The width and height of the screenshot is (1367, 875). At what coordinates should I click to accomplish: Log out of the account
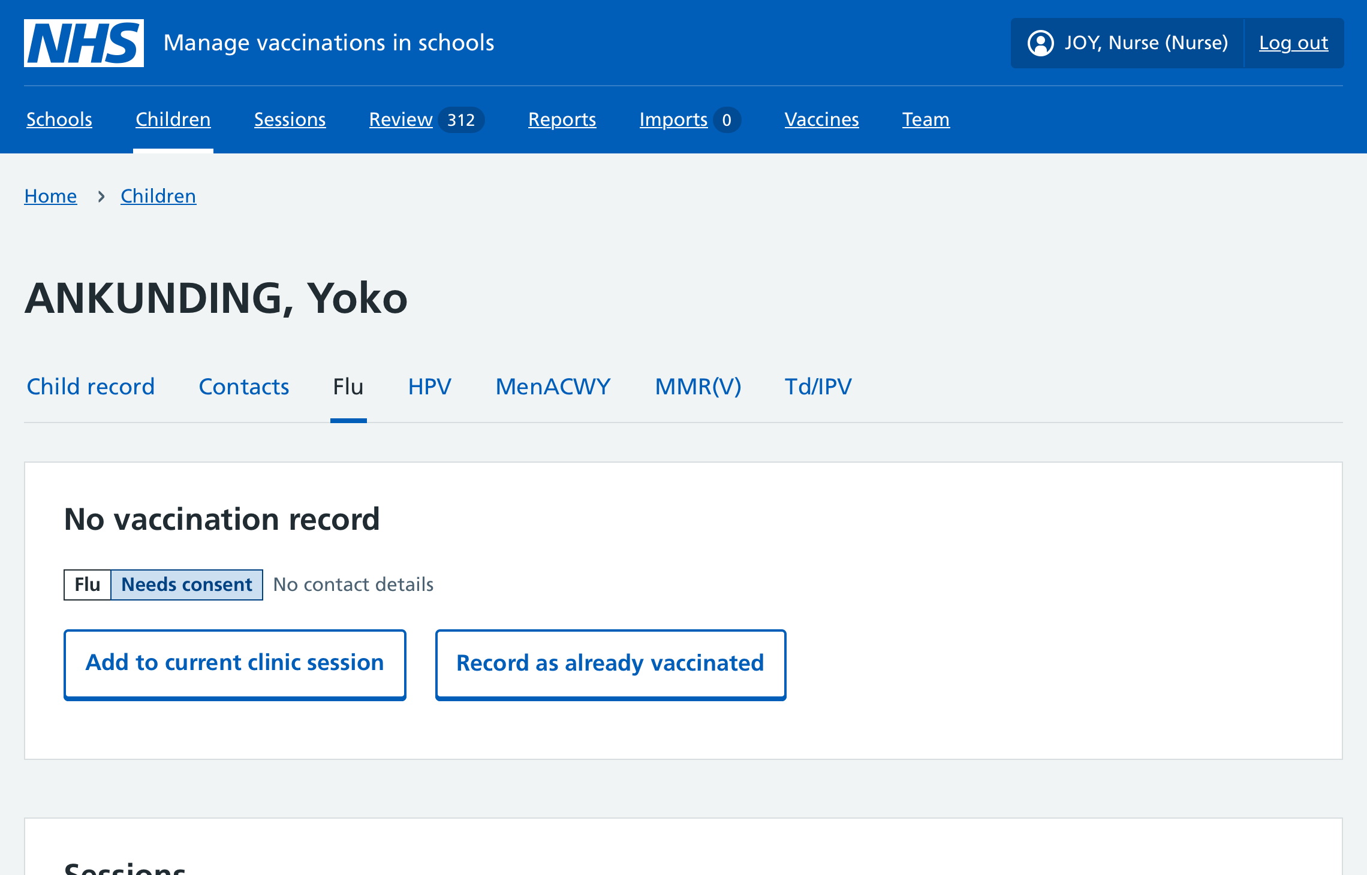pyautogui.click(x=1294, y=43)
